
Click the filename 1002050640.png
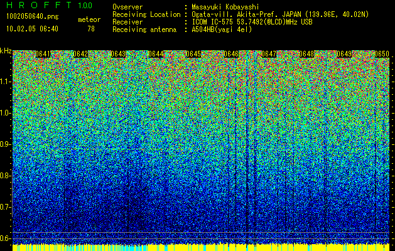point(33,16)
